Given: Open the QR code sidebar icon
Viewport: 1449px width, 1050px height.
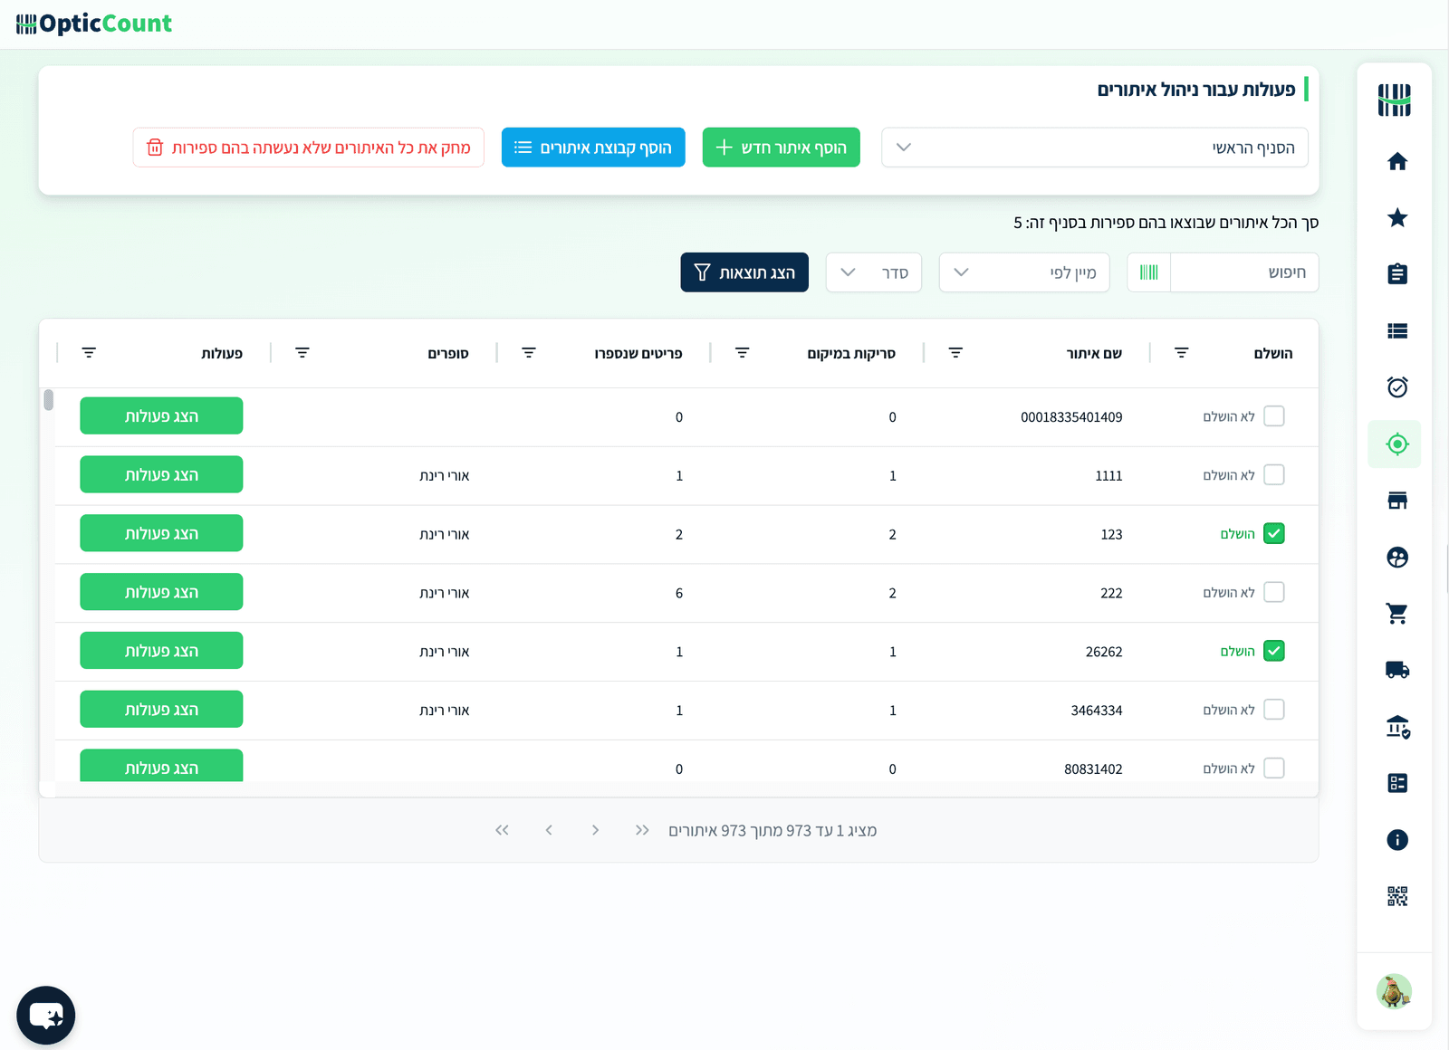Looking at the screenshot, I should point(1397,896).
